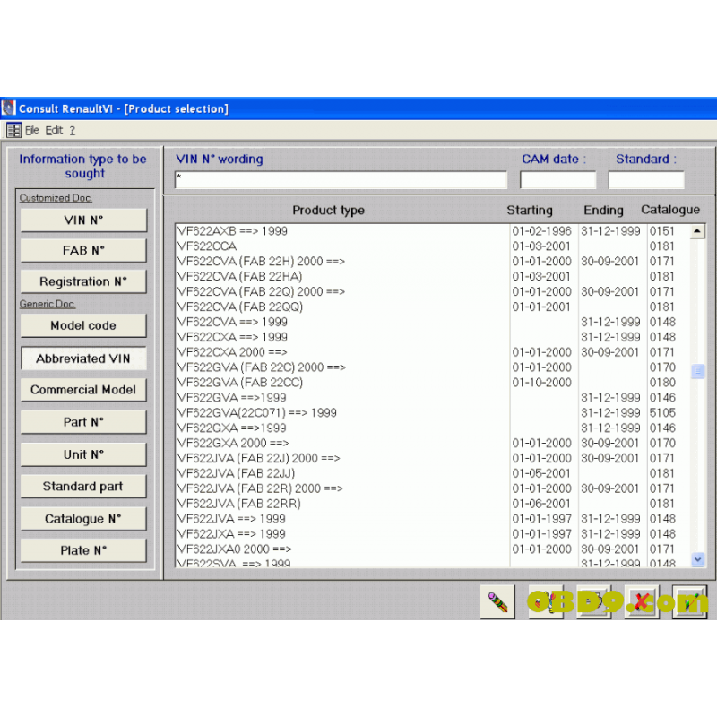Screen dimensions: 717x717
Task: Select VF622GXA ==>1999 row
Action: pyautogui.click(x=433, y=428)
